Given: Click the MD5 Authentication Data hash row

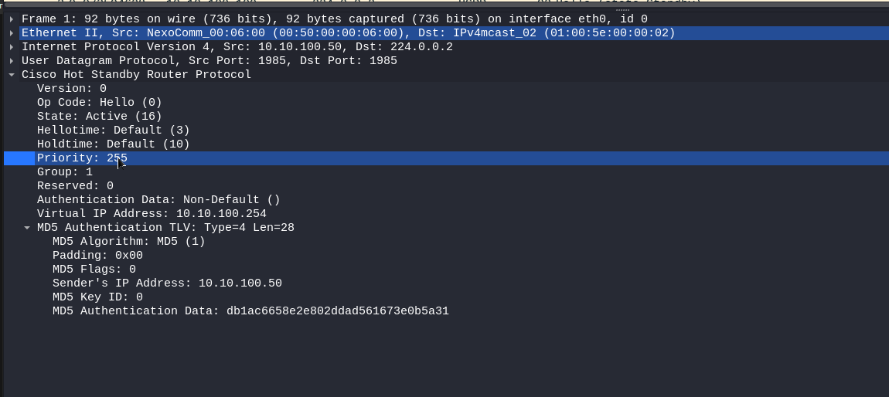Looking at the screenshot, I should 250,311.
